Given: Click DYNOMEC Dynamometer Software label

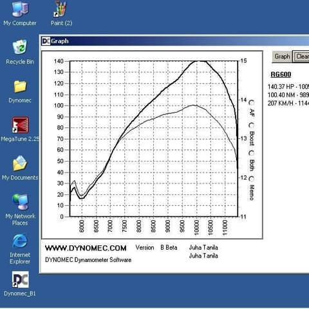Looking at the screenshot, I should coord(88,260).
